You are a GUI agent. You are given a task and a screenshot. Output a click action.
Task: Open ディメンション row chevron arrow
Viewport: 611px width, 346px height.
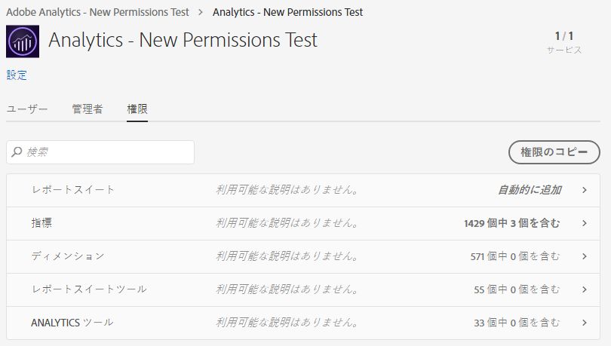585,256
